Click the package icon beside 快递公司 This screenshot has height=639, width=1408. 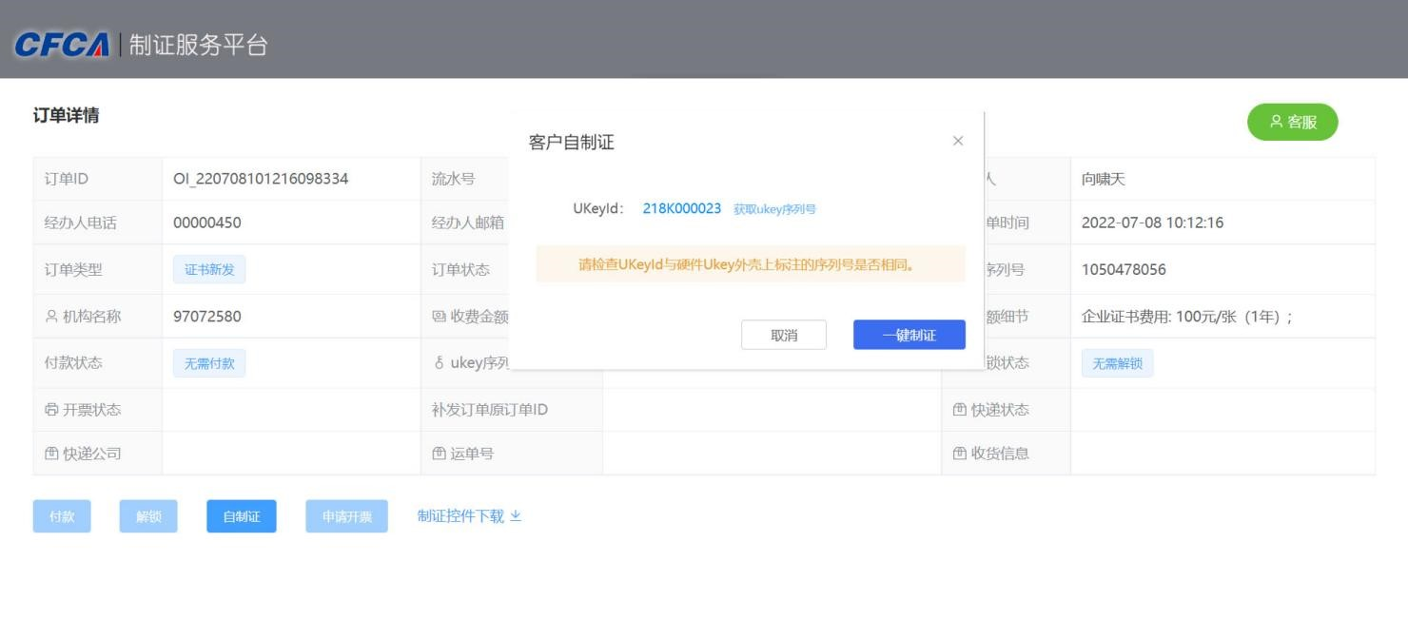click(51, 454)
